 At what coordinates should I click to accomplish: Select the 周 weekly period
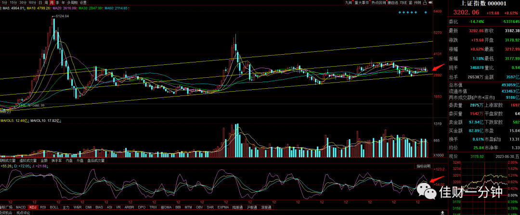pos(46,2)
